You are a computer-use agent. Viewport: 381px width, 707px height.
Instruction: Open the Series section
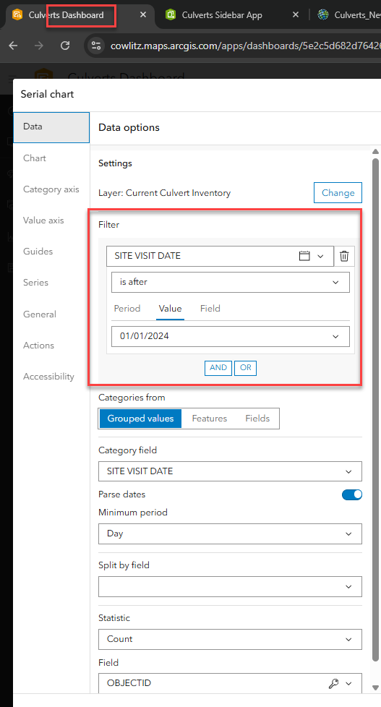tap(35, 283)
